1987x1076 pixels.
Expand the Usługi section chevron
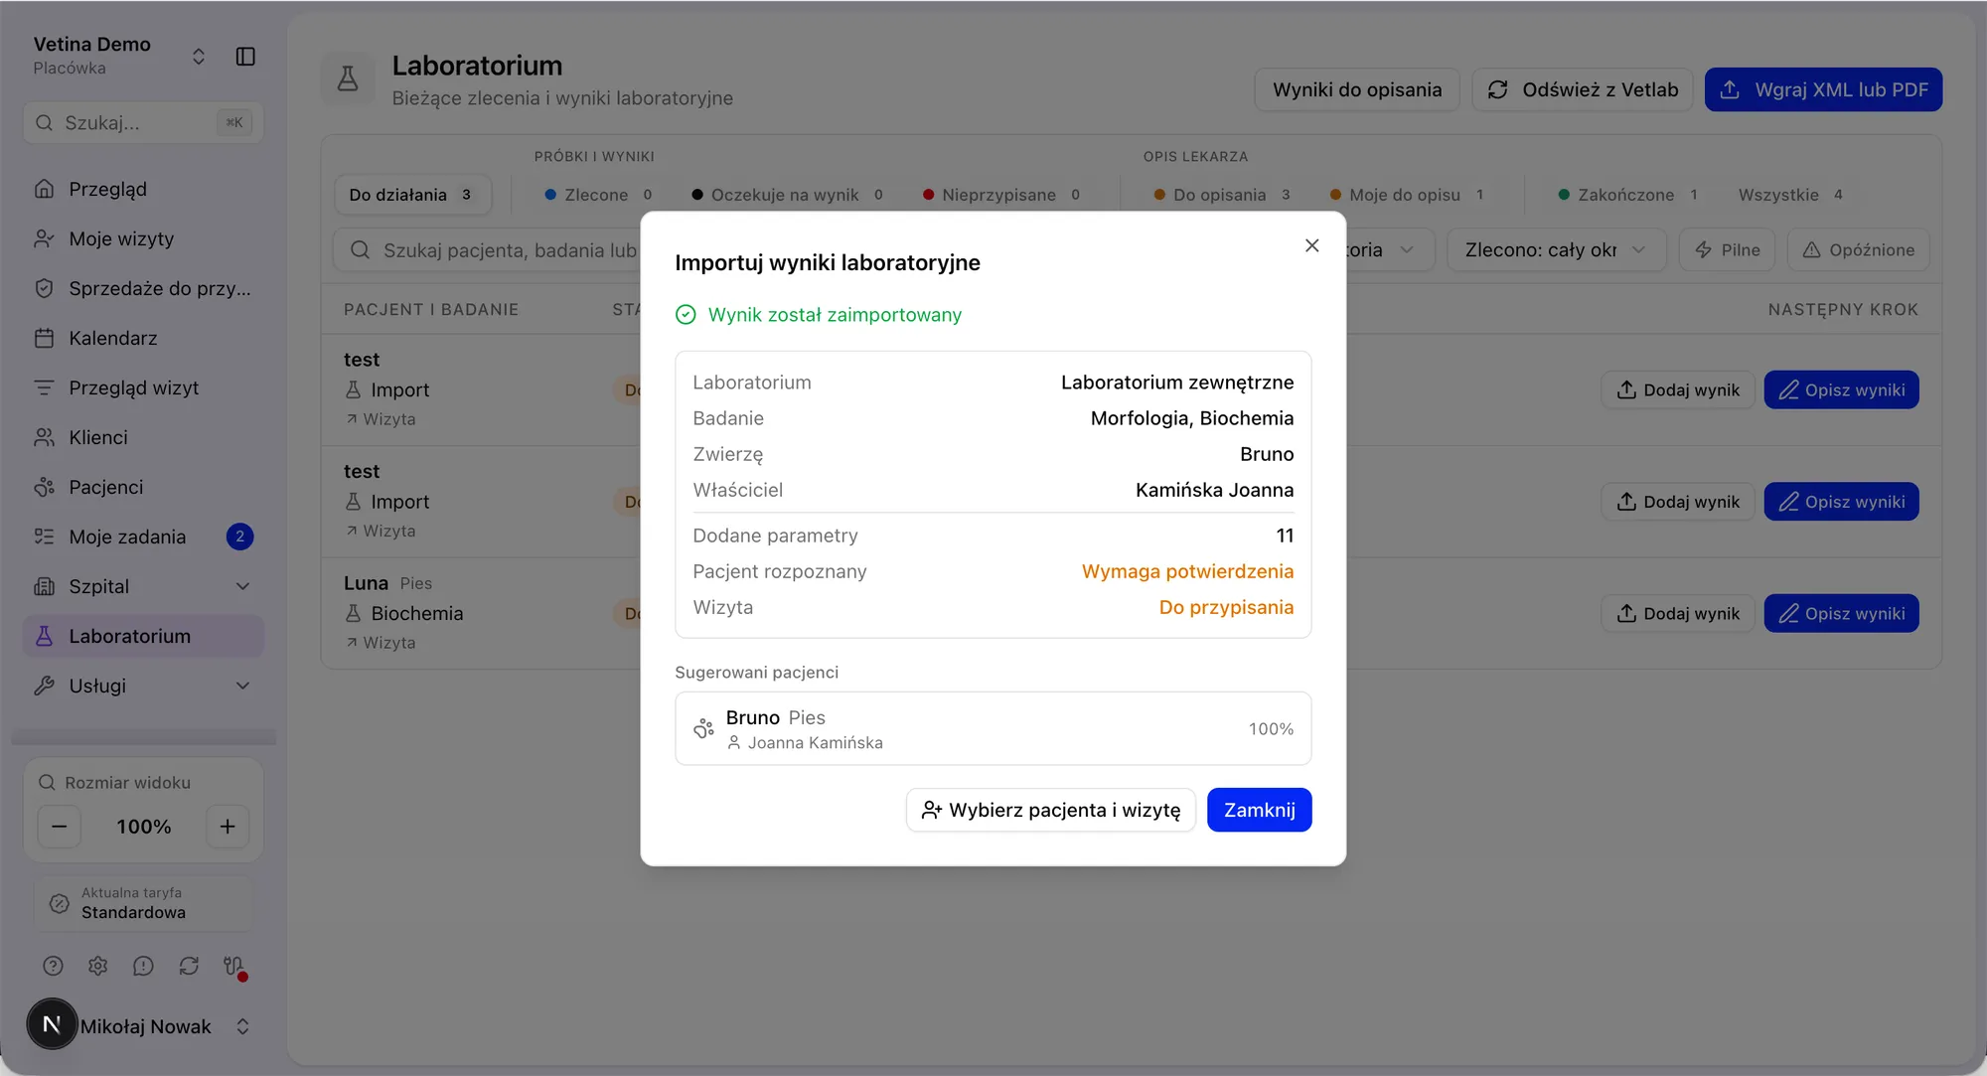click(242, 686)
